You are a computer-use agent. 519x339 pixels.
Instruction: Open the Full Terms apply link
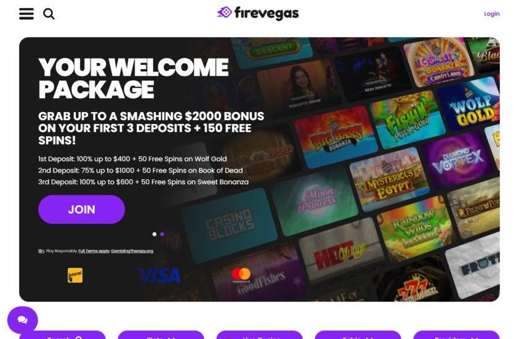click(94, 251)
